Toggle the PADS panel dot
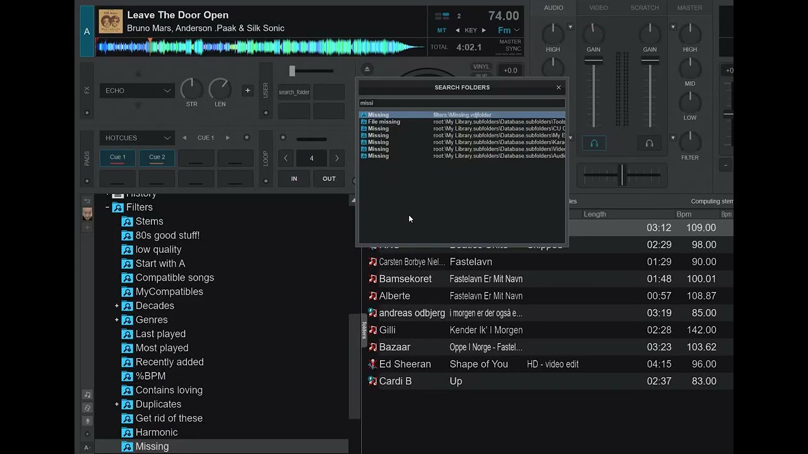808x454 pixels. pyautogui.click(x=87, y=180)
